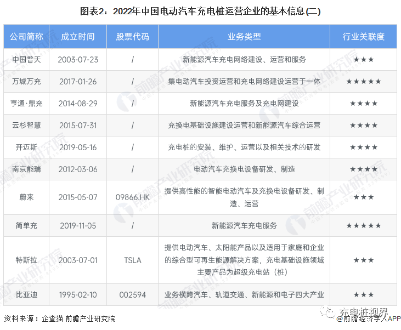The width and height of the screenshot is (401, 330).
Task: Click the company name '中国普天'
Action: [x=26, y=60]
